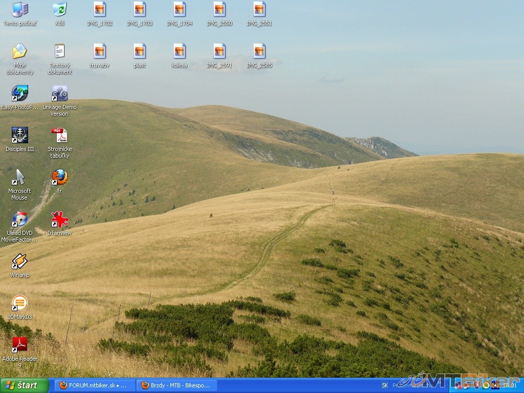Viewport: 524px width, 393px height.
Task: Start Firefox using the desktop shortcut
Action: coord(59,178)
